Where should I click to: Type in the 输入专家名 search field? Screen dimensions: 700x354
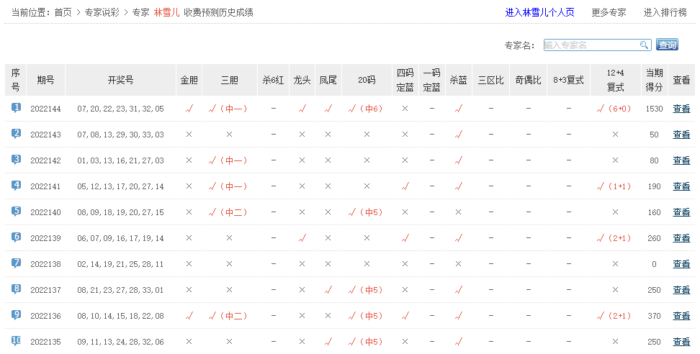point(591,45)
